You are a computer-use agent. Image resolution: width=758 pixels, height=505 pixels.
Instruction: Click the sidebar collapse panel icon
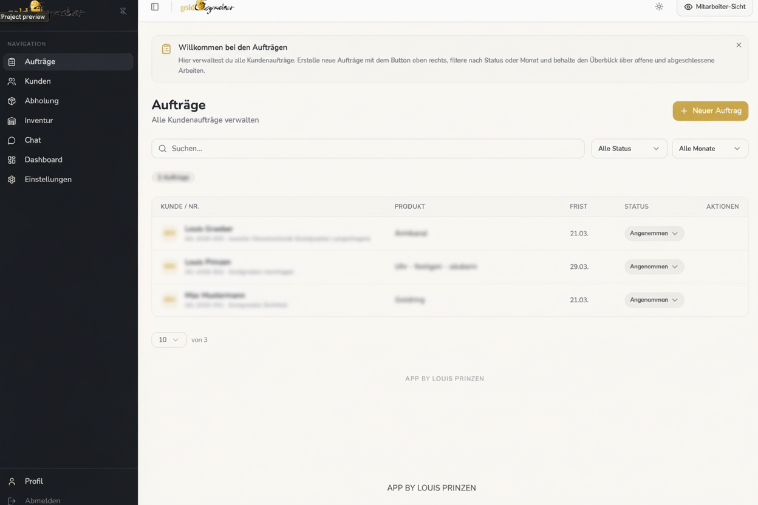click(155, 7)
